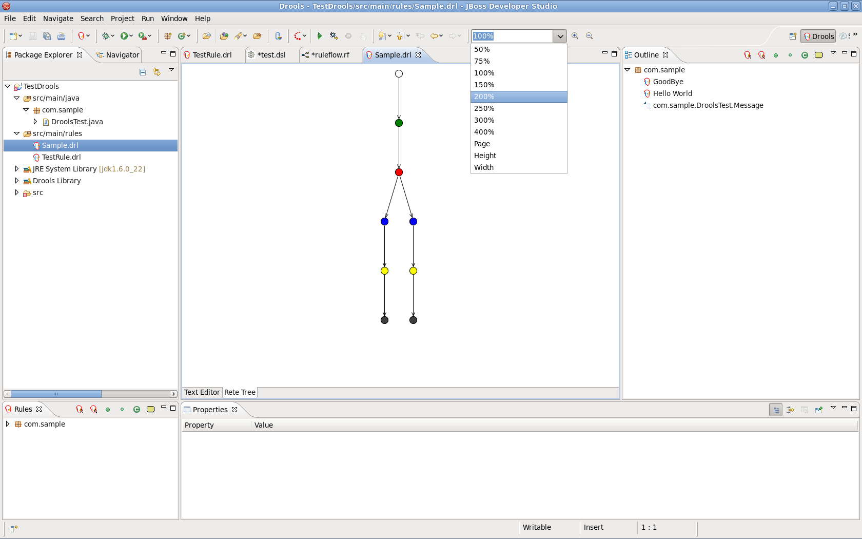
Task: Click the Save toolbar icon
Action: click(x=32, y=36)
